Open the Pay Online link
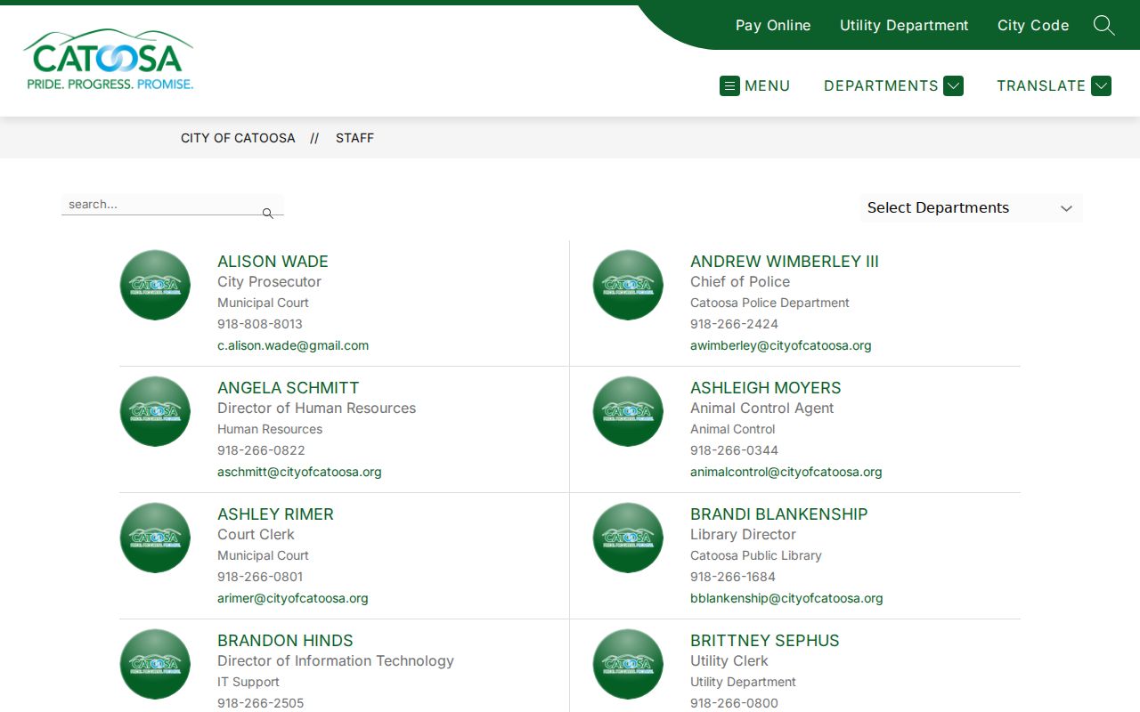The height and width of the screenshot is (712, 1140). point(773,25)
